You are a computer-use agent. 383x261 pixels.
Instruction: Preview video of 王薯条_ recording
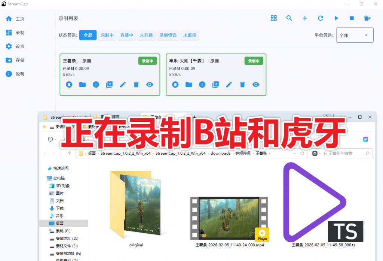coord(110,85)
